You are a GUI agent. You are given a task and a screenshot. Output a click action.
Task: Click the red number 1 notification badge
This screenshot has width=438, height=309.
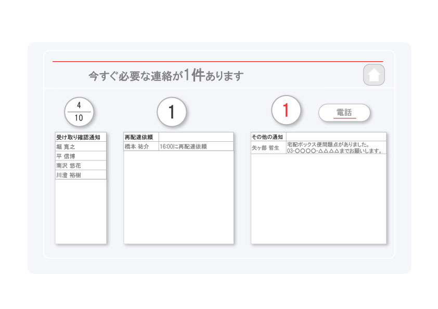pos(286,110)
